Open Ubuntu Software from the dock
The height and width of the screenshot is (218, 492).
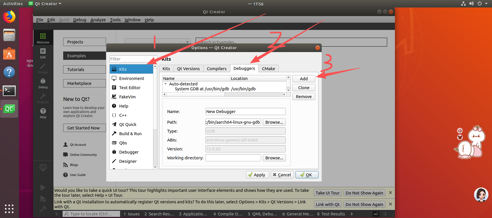pos(9,54)
